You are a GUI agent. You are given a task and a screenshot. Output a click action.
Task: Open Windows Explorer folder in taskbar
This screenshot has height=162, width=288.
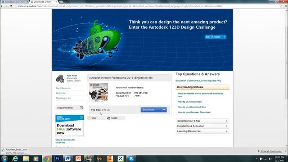click(x=26, y=158)
